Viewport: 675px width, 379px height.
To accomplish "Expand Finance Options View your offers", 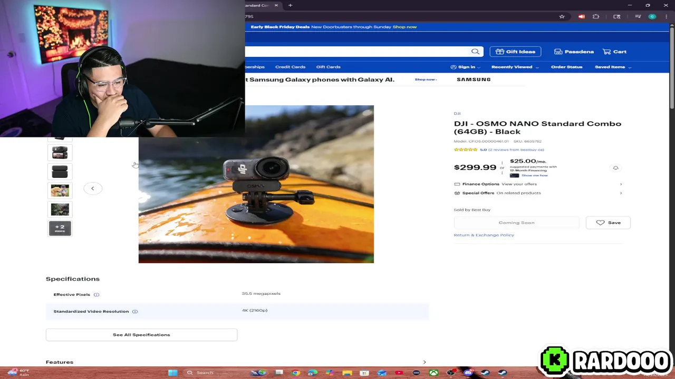I will tap(538, 184).
